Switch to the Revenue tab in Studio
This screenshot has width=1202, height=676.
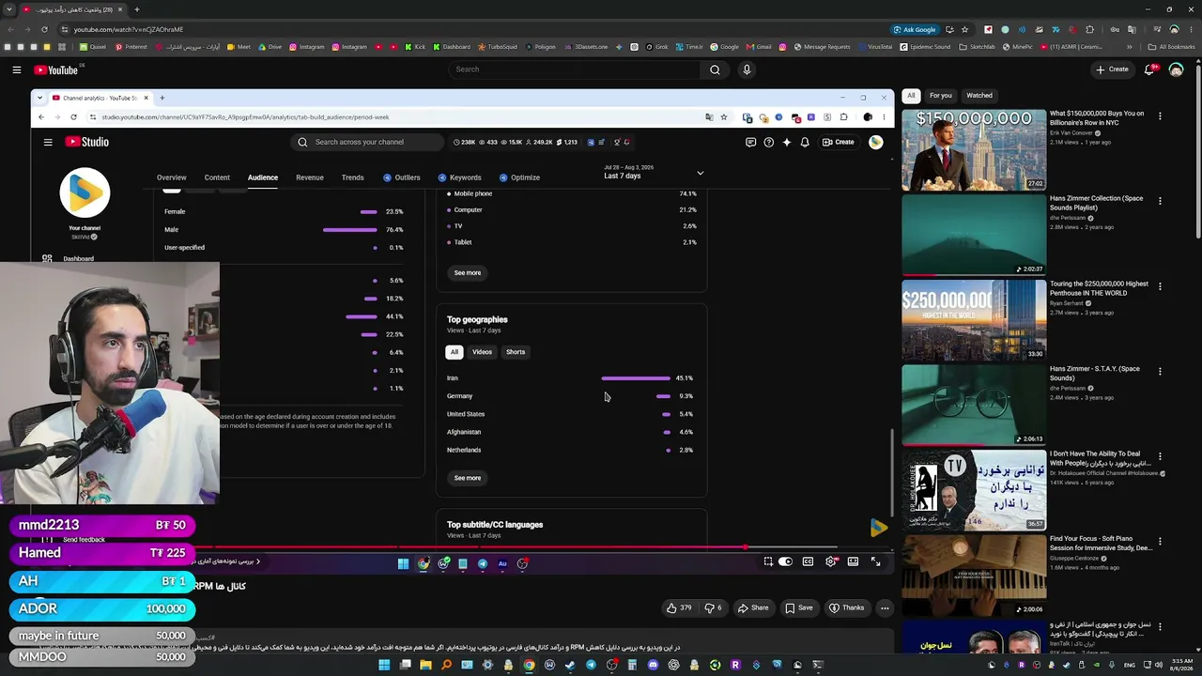(x=310, y=177)
